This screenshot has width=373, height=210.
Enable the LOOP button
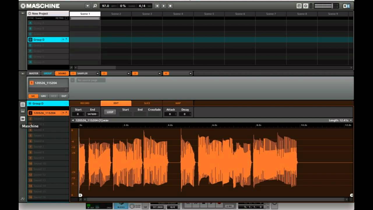(x=110, y=112)
